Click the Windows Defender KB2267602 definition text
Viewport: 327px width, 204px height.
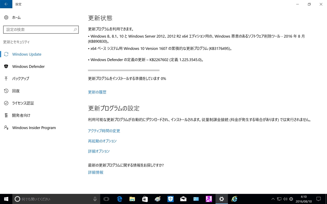(x=146, y=60)
